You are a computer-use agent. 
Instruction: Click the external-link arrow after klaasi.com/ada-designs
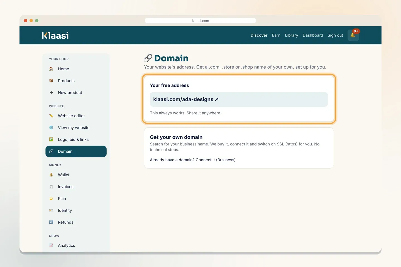point(217,99)
